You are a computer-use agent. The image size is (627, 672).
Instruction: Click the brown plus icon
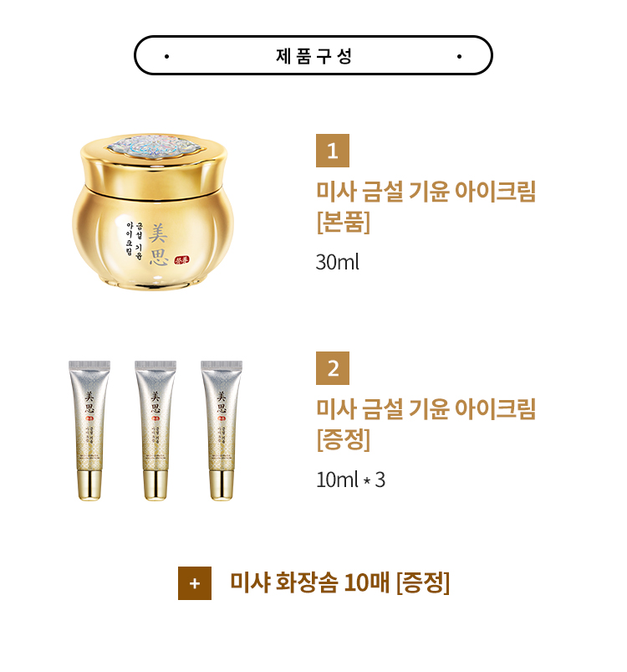(x=195, y=582)
